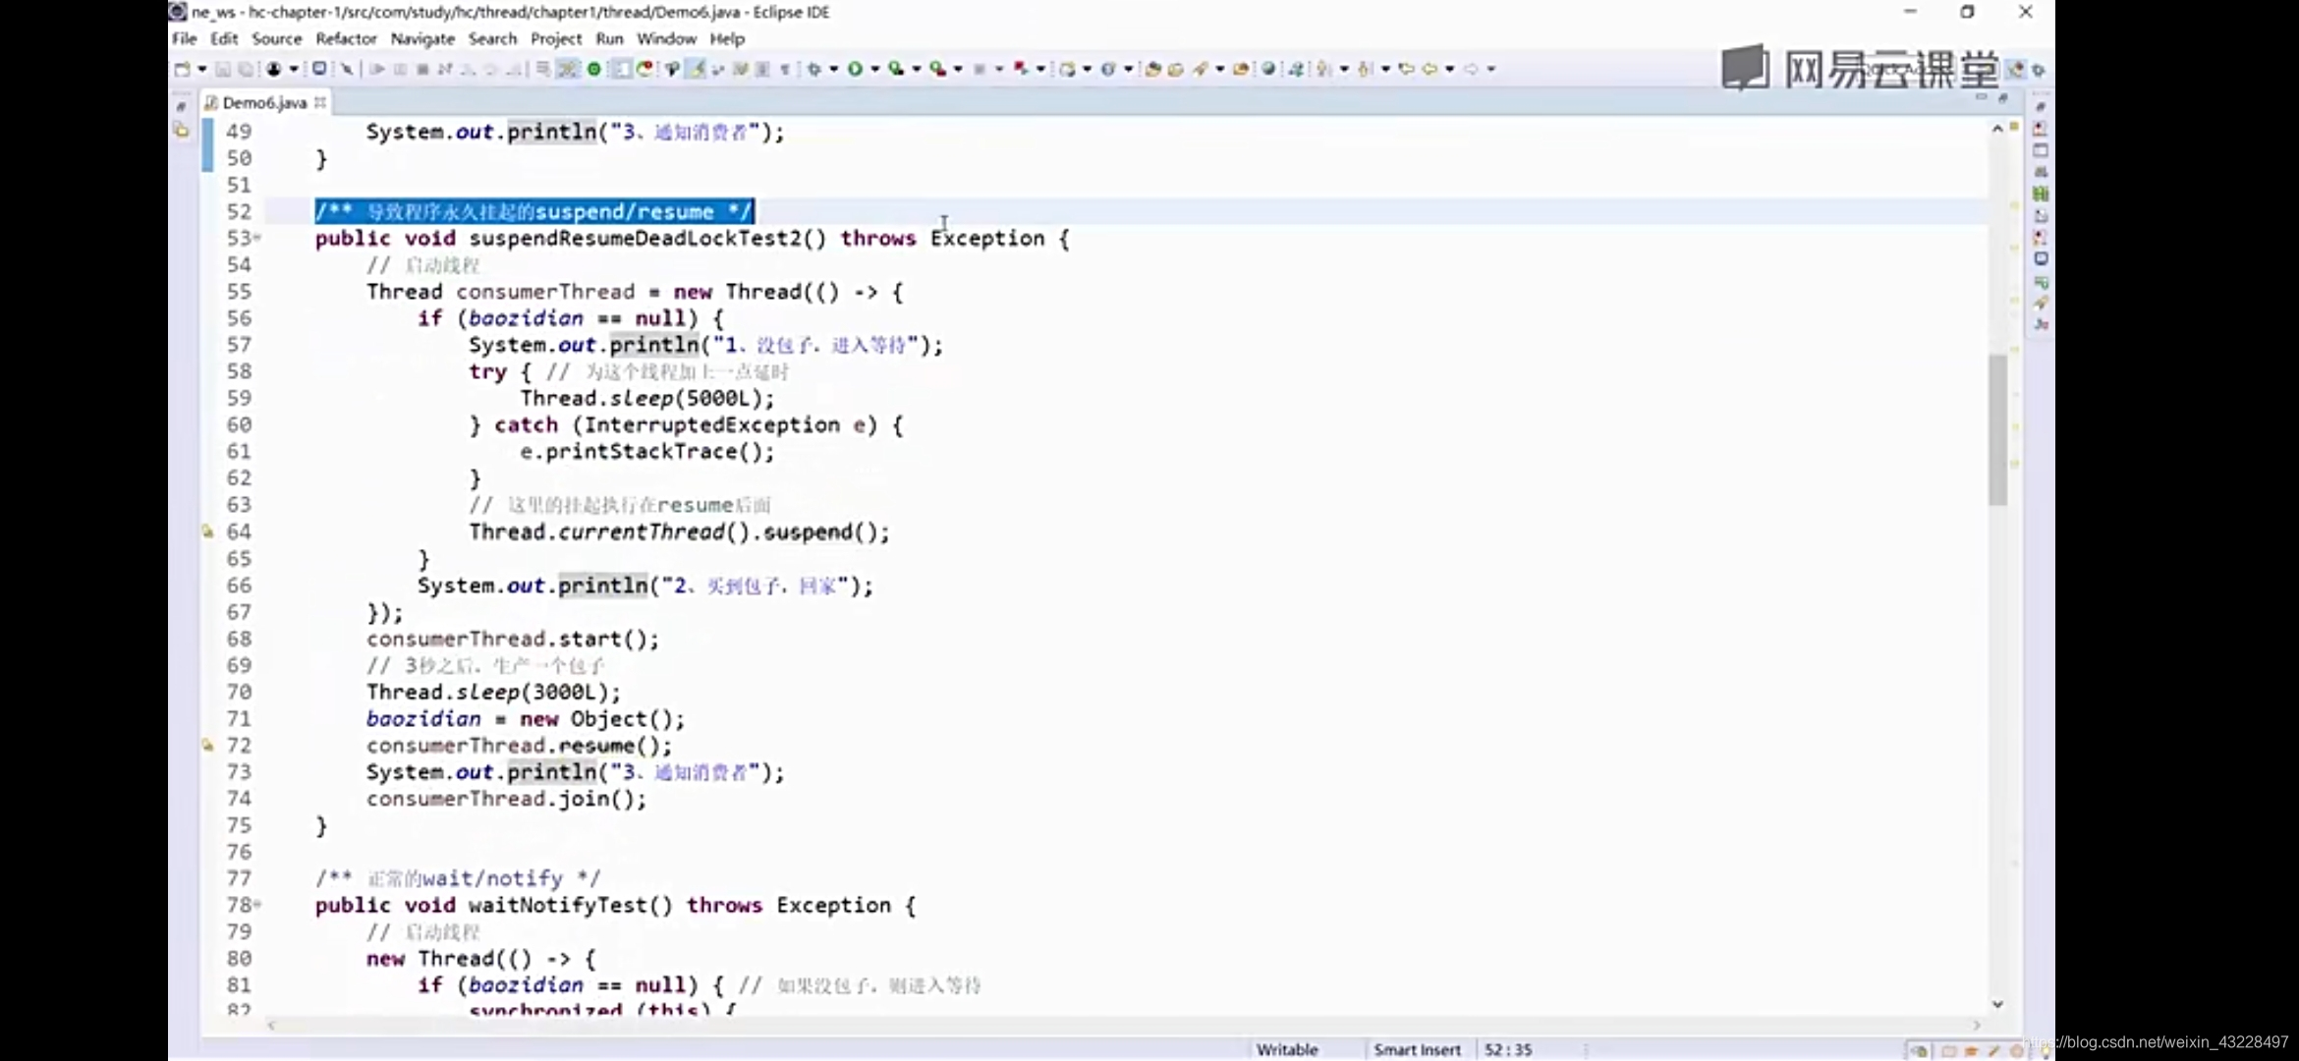Click the Search flashlight toolbar icon
Screen dimensions: 2299x1061
coord(1201,69)
